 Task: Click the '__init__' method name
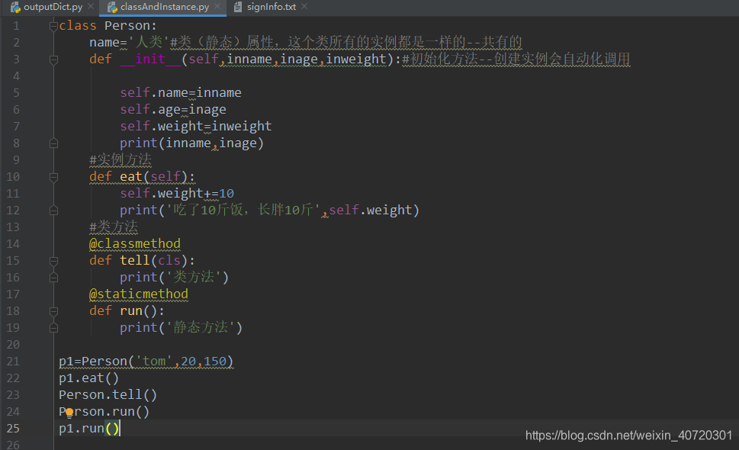(x=150, y=59)
